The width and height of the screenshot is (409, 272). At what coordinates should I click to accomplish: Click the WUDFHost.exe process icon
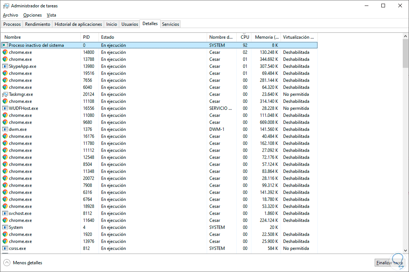tap(5, 108)
